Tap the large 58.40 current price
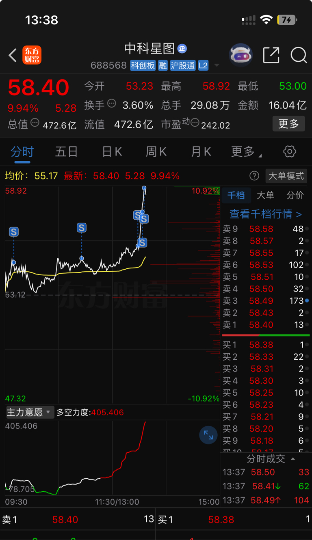 [x=39, y=88]
